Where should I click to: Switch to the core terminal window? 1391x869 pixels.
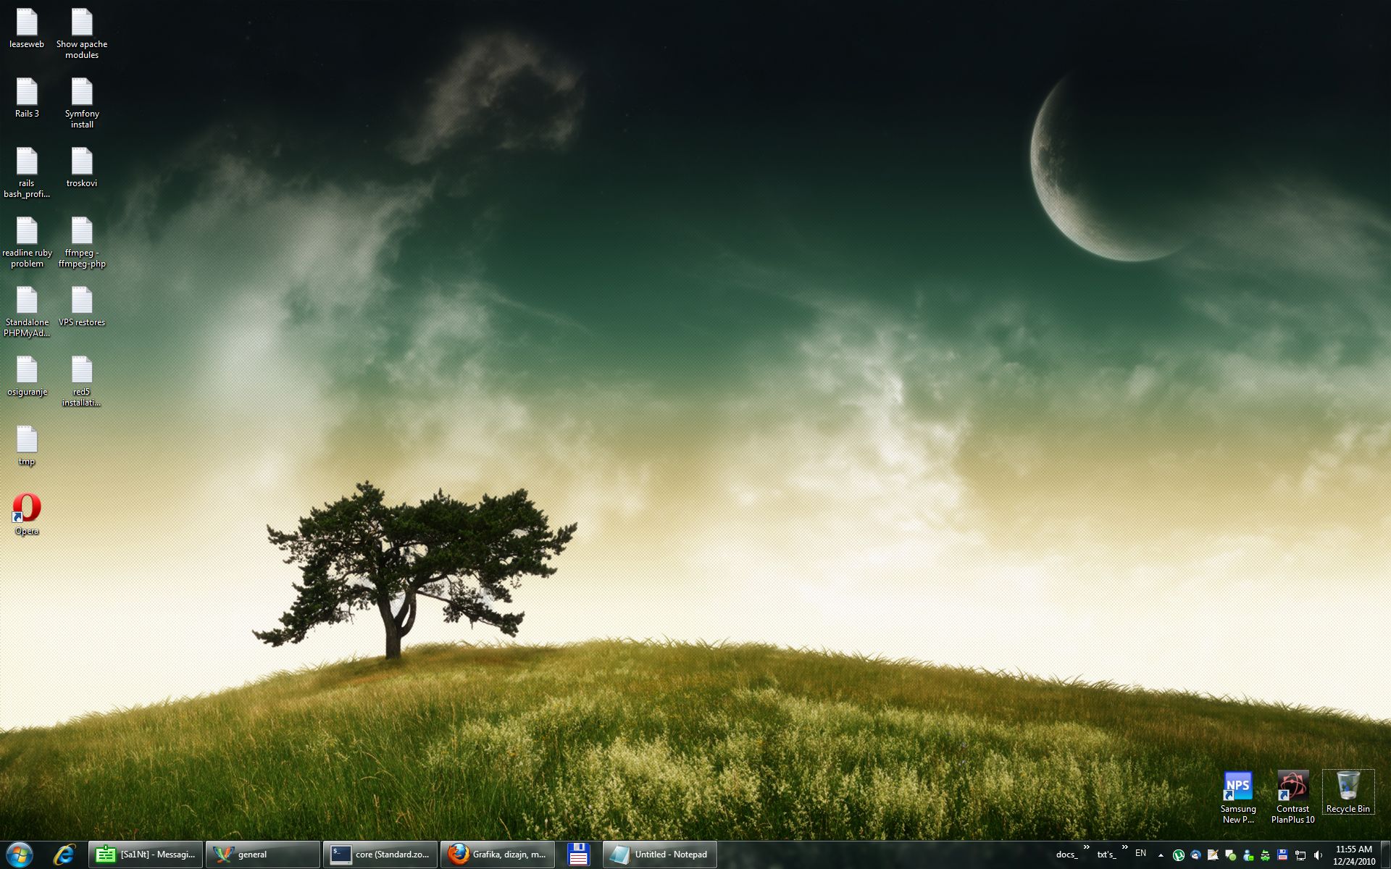click(380, 855)
